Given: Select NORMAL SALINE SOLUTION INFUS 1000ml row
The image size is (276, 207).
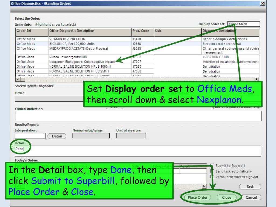Looking at the screenshot, I should (x=137, y=66).
